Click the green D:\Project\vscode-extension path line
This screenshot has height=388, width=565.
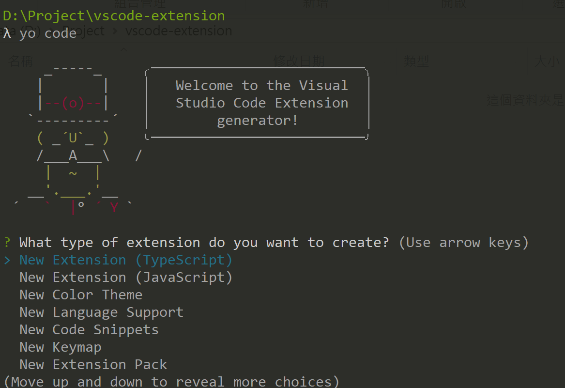click(114, 16)
